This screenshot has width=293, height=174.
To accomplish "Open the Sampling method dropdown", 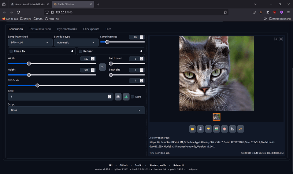I will point(30,43).
